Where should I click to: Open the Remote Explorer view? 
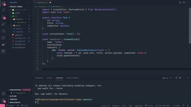3,31
